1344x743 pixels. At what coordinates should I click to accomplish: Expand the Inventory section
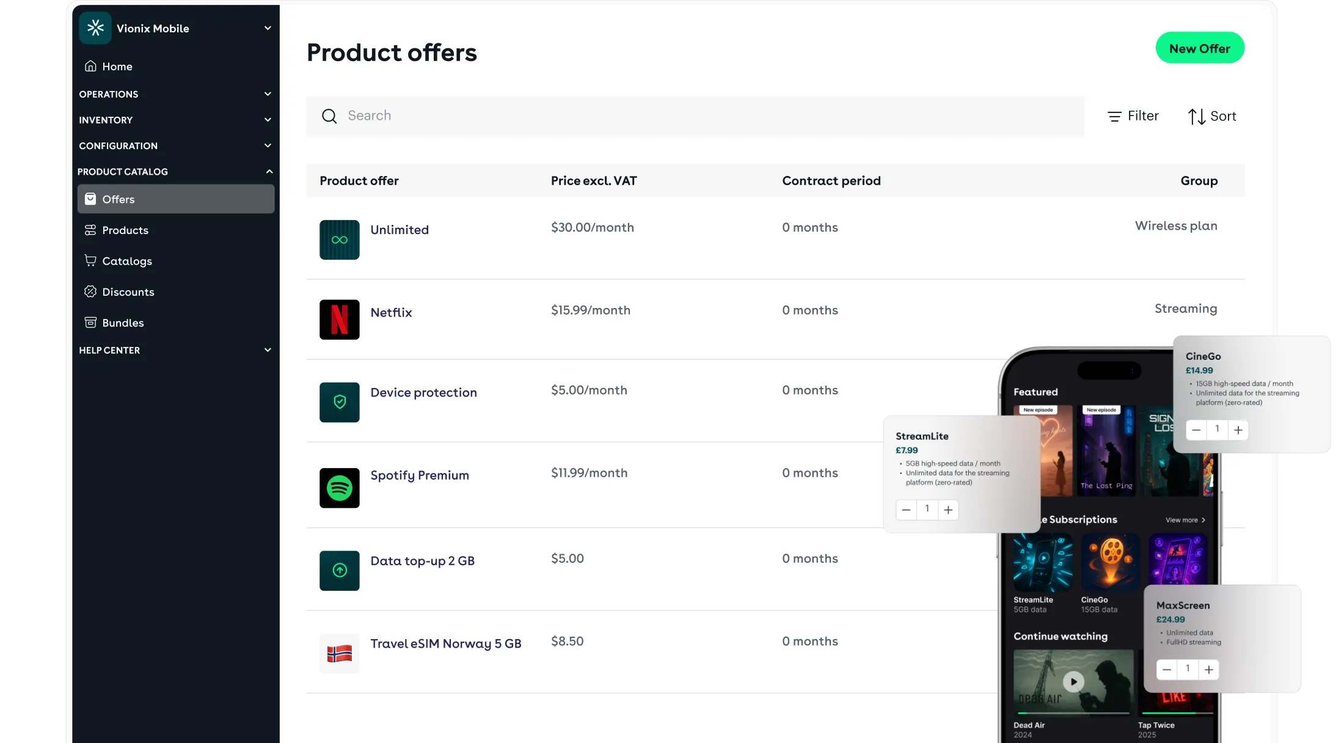[176, 120]
